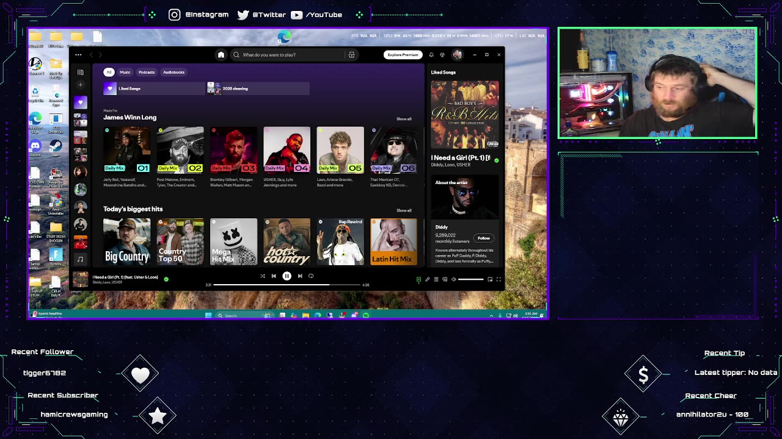Go to Spotify Home icon
Image resolution: width=782 pixels, height=439 pixels.
tap(221, 55)
